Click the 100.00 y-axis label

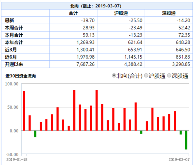tap(12, 84)
